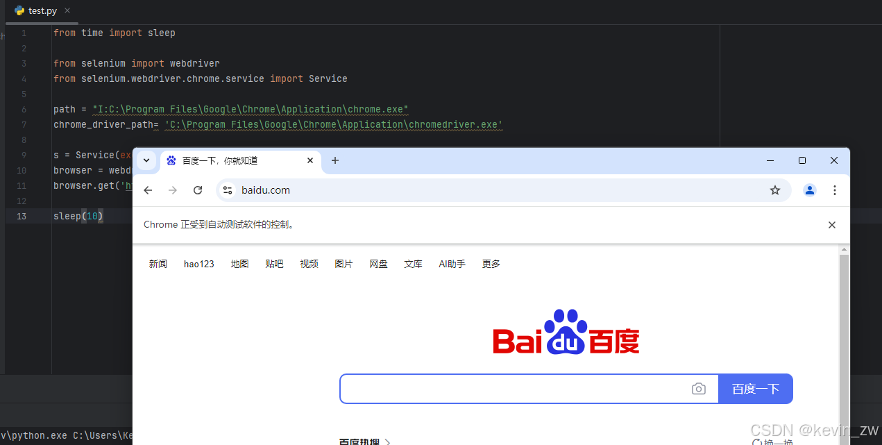This screenshot has height=445, width=882.
Task: Minimize the Chrome window
Action: [770, 160]
